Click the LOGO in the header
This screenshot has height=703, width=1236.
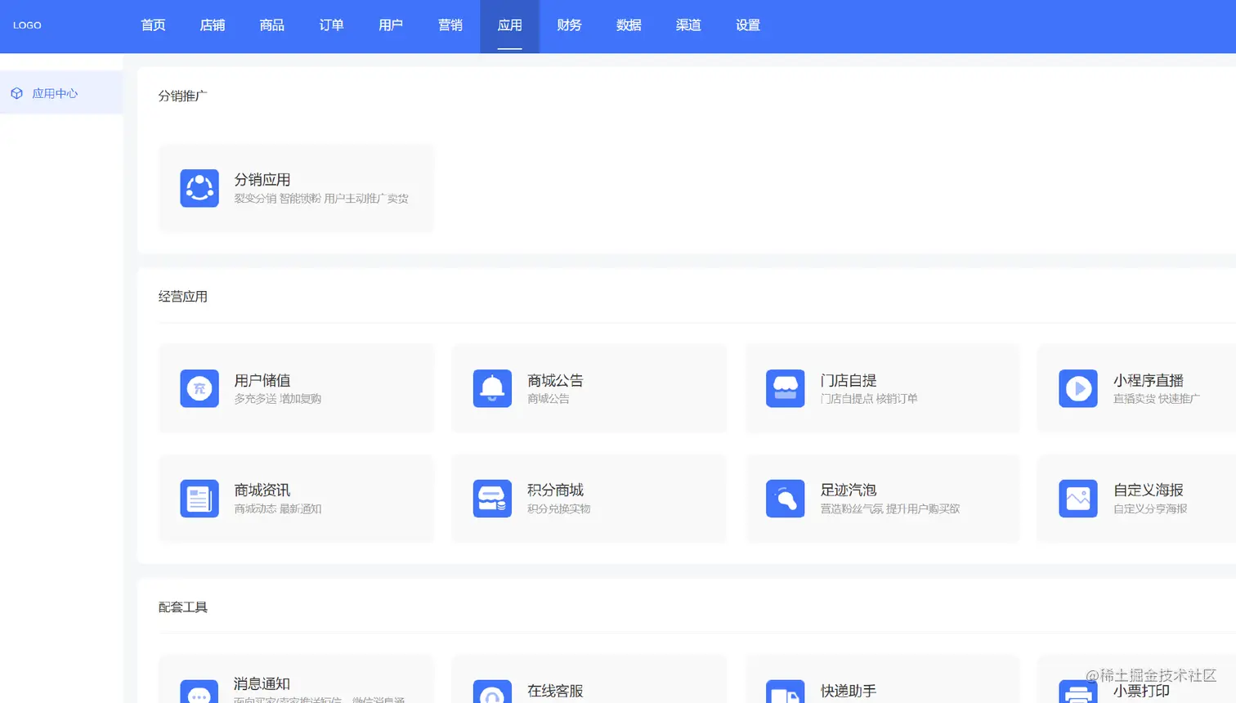point(27,25)
